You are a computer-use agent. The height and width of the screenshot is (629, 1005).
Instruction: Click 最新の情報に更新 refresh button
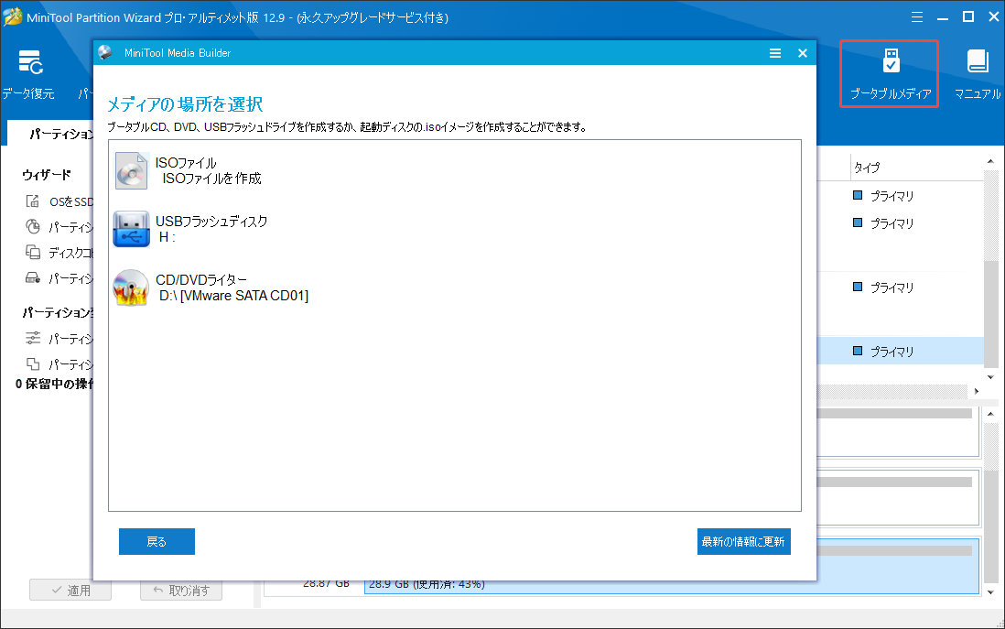(743, 542)
